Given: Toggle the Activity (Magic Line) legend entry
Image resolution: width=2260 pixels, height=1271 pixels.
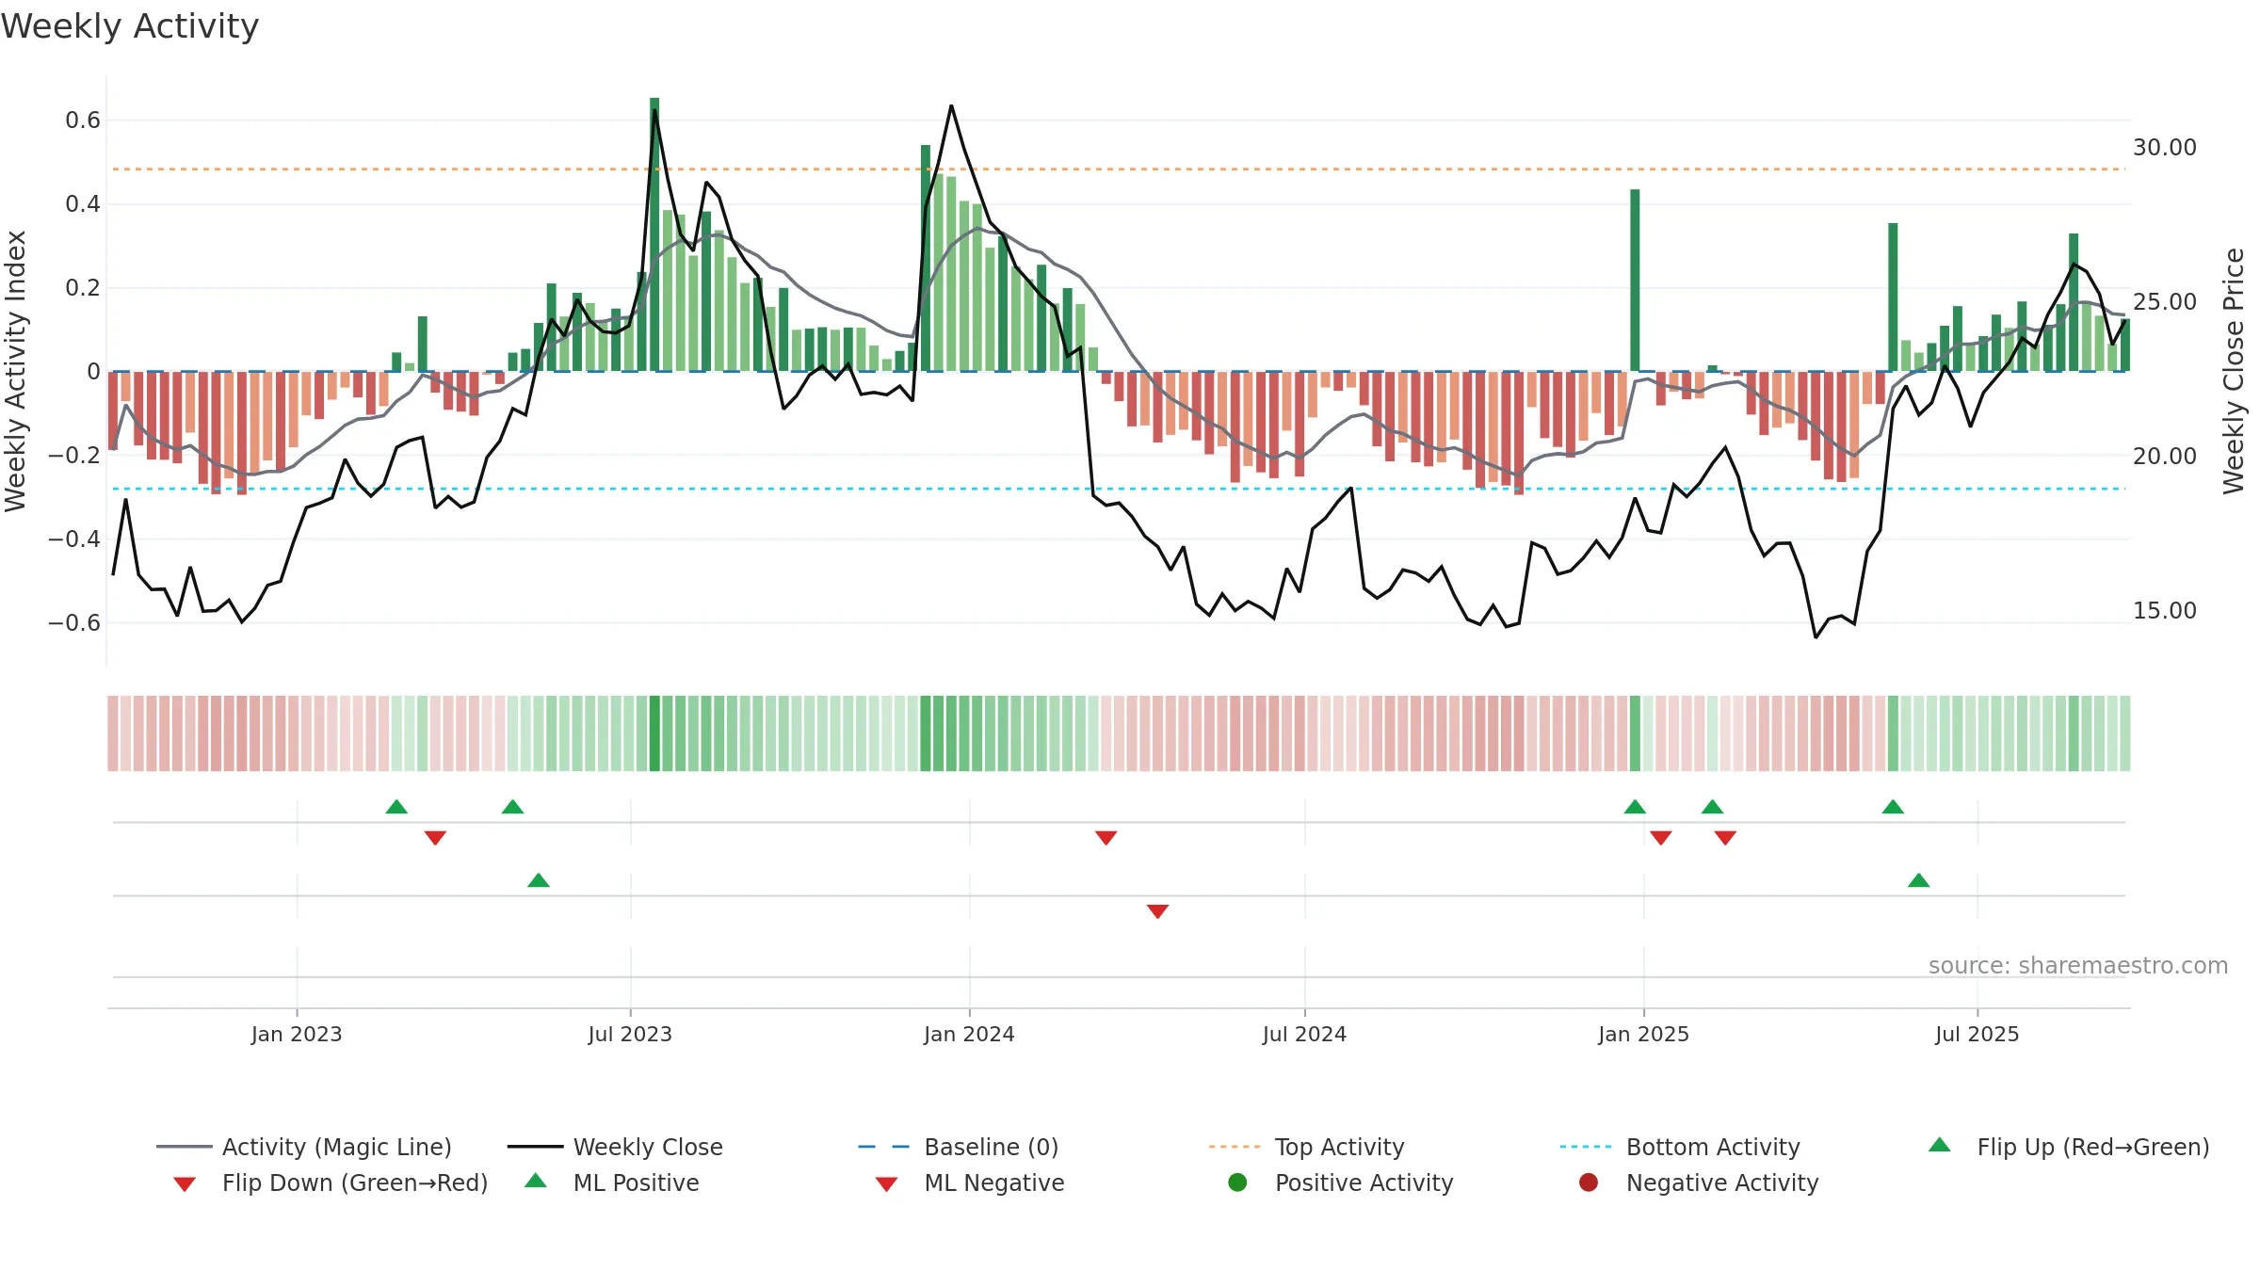Looking at the screenshot, I should click(x=304, y=1147).
